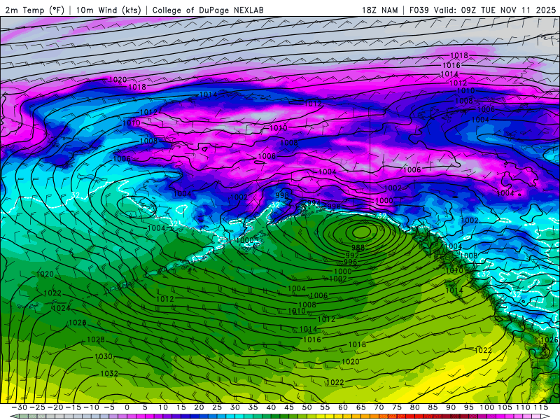Click the 994 pressure contour label

(x=314, y=203)
